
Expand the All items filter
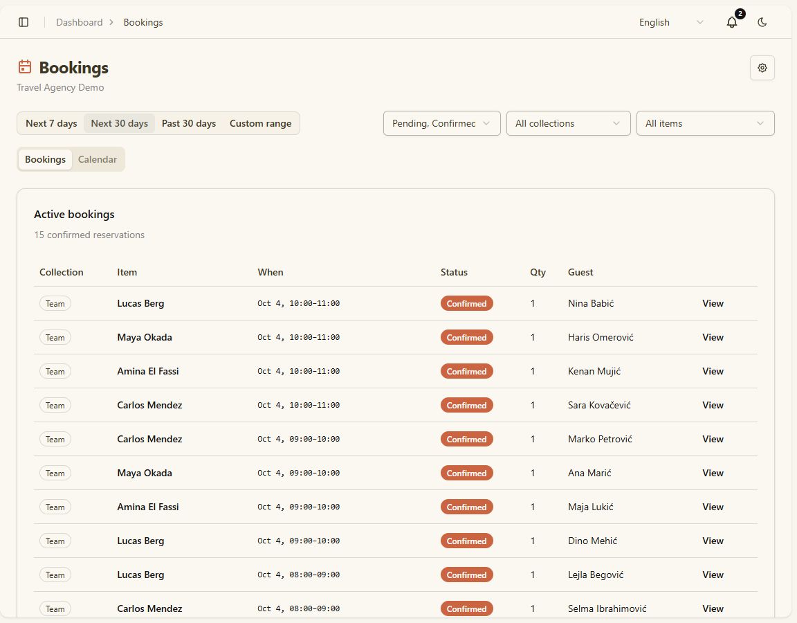click(x=706, y=123)
